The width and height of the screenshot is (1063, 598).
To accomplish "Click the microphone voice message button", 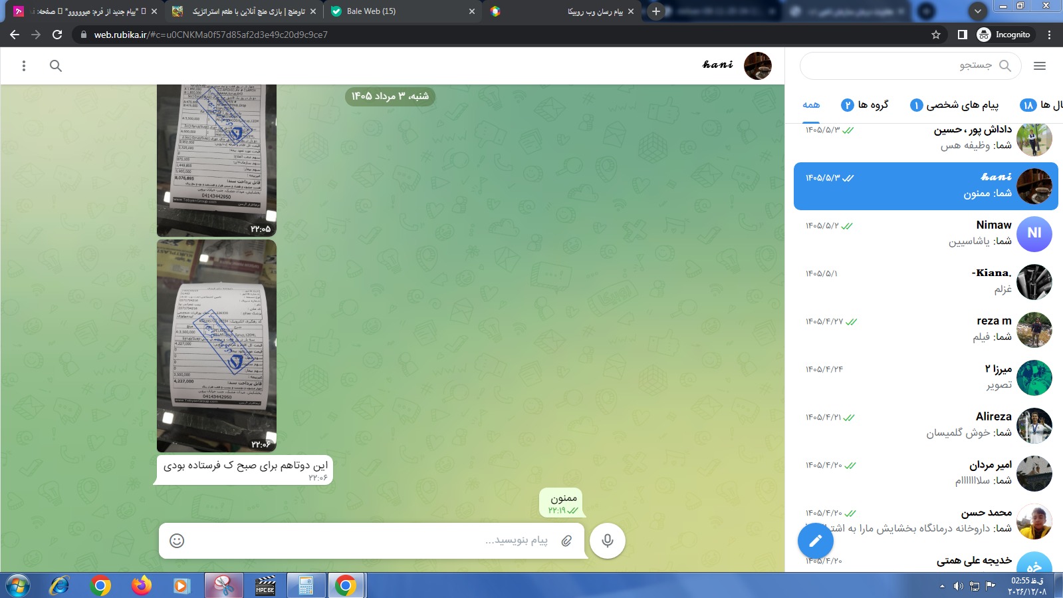I will coord(607,540).
